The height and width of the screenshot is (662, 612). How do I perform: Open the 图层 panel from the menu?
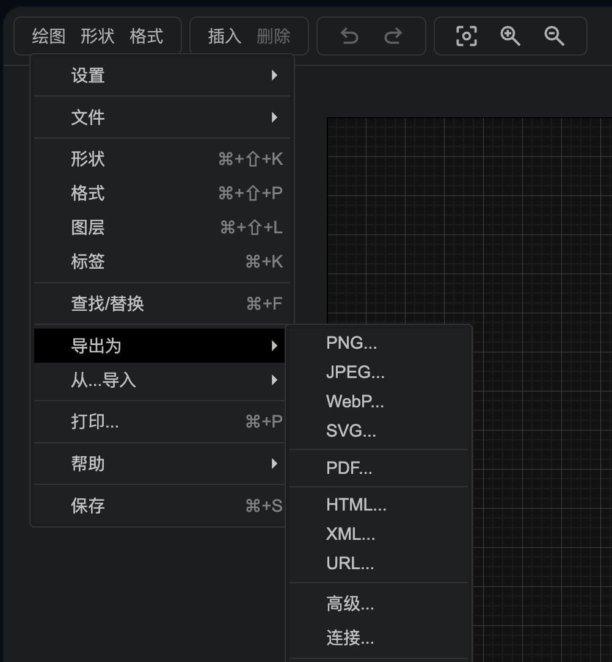(x=87, y=227)
